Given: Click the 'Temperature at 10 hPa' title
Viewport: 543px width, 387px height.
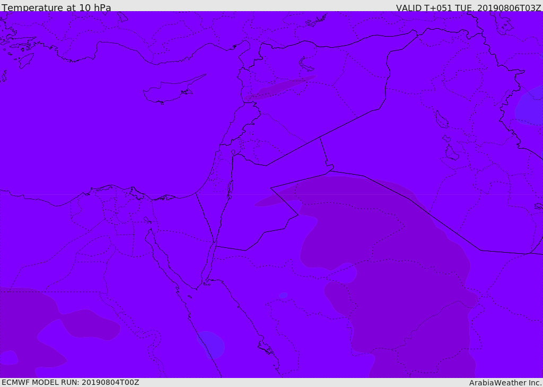Looking at the screenshot, I should (x=56, y=7).
